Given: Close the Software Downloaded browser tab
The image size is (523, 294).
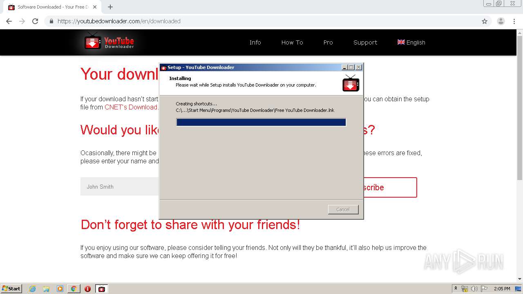Looking at the screenshot, I should [95, 7].
